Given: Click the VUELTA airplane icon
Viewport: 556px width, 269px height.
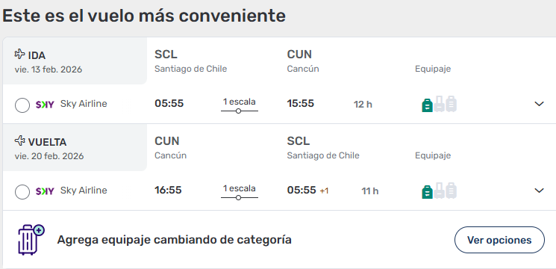Looking at the screenshot, I should click(x=19, y=141).
